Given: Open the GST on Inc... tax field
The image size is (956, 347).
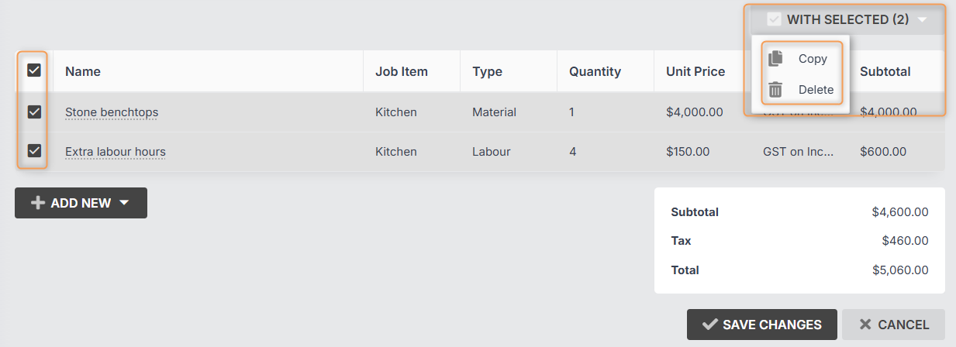Looking at the screenshot, I should 798,152.
